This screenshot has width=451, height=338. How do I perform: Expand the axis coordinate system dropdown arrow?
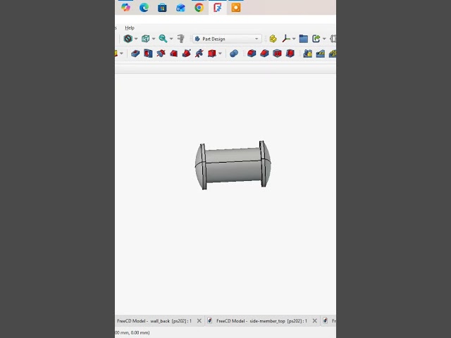tap(294, 39)
